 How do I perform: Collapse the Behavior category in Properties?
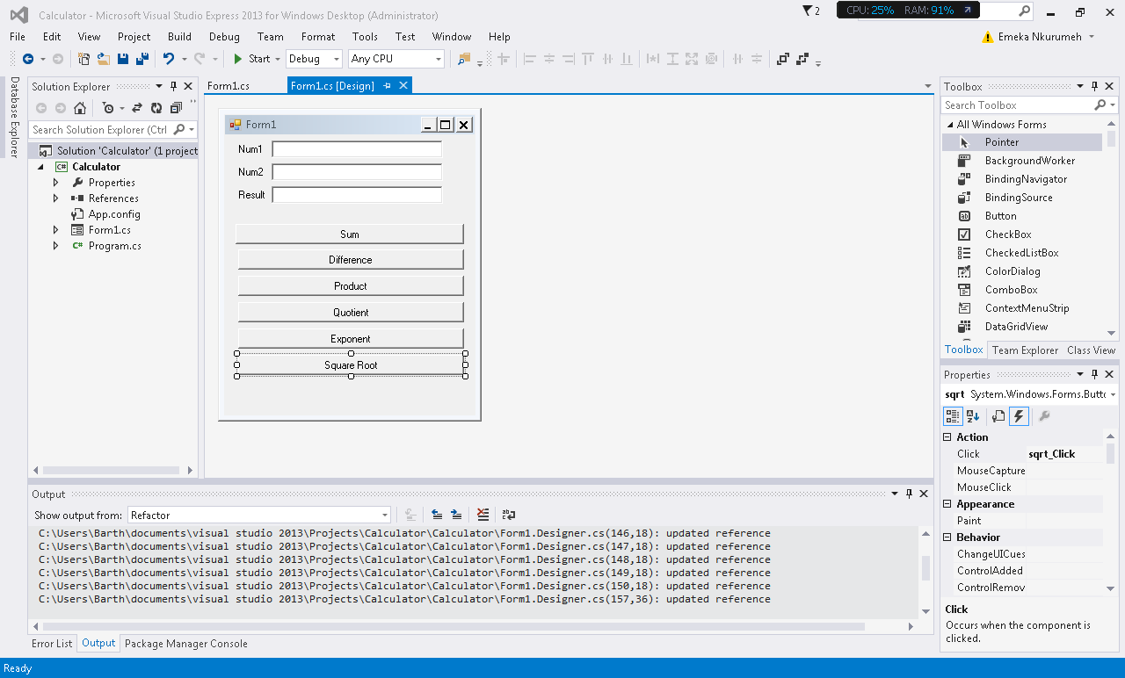(947, 537)
